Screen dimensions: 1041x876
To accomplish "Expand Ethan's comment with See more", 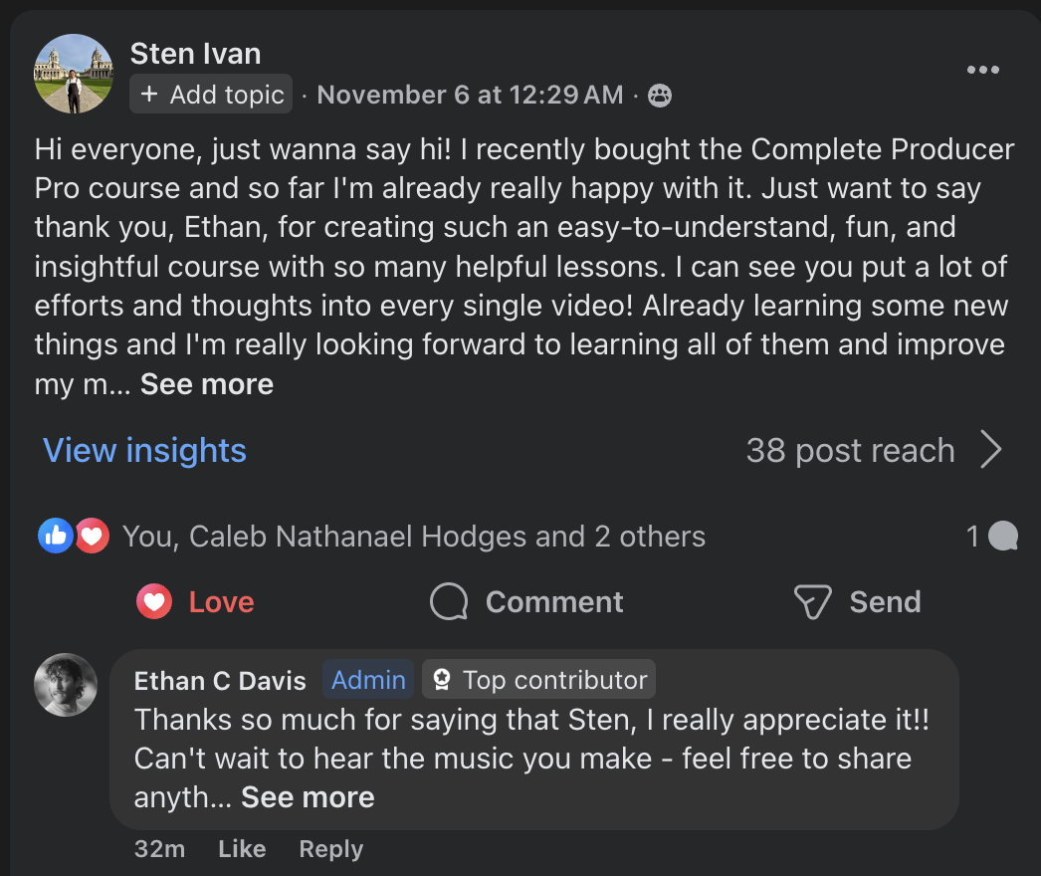I will tap(308, 797).
